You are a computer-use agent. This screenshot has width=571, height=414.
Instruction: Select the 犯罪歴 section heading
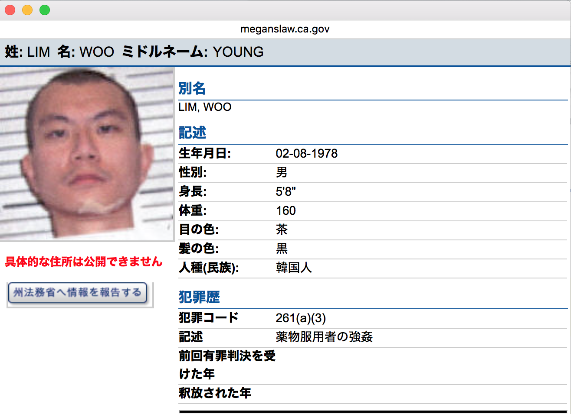tap(199, 297)
